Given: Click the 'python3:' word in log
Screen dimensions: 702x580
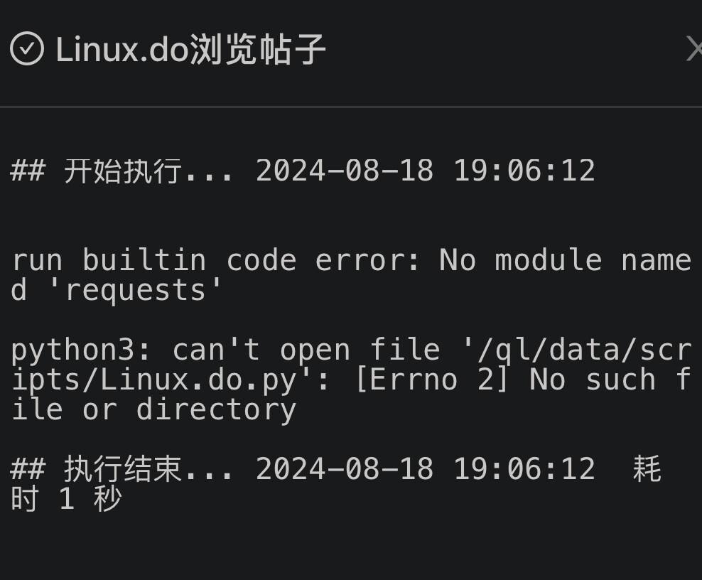Looking at the screenshot, I should click(x=82, y=350).
